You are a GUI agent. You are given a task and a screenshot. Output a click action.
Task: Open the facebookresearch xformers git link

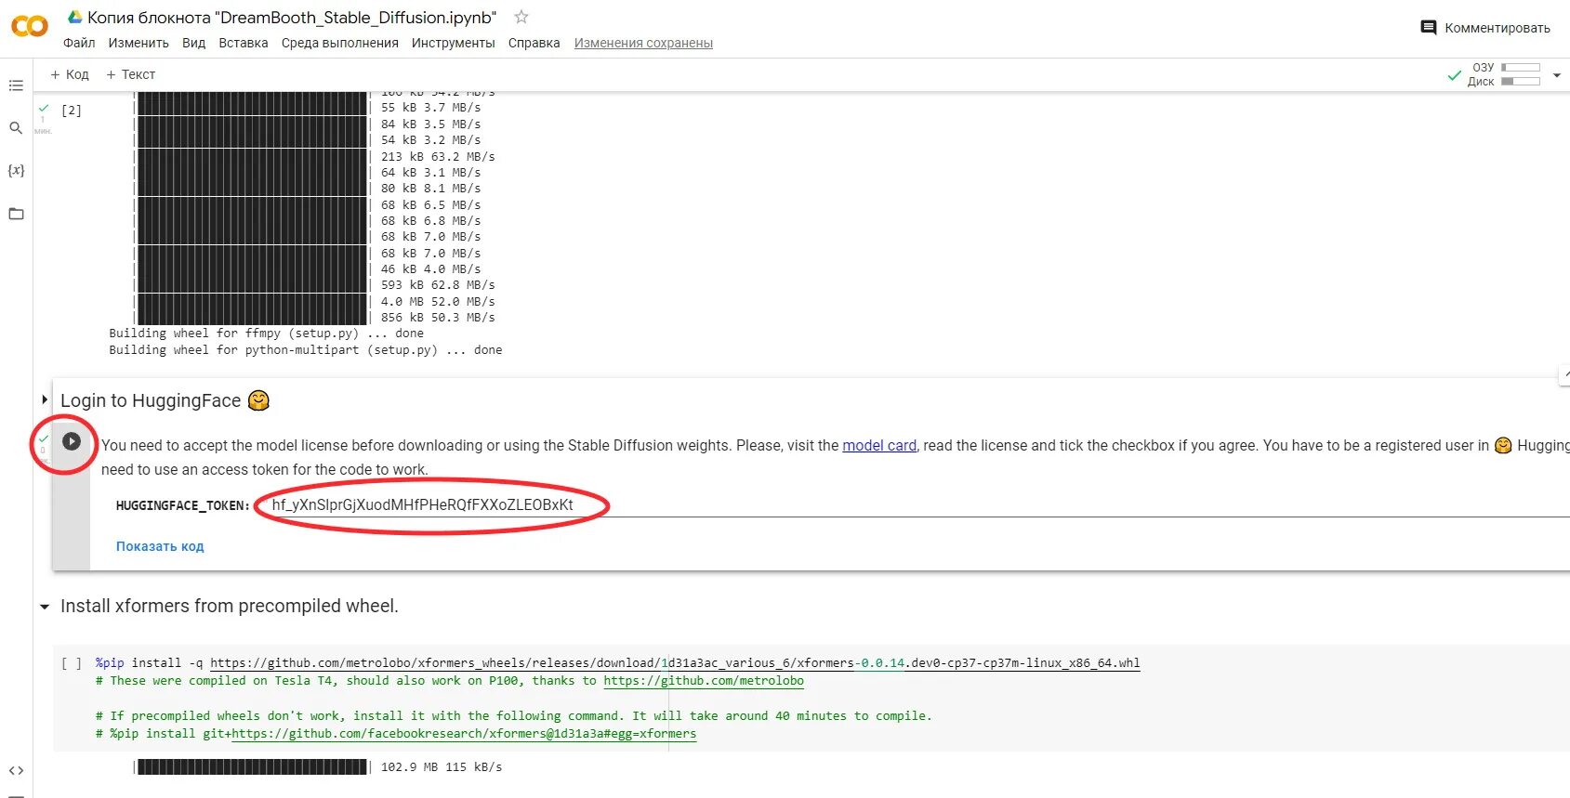tap(464, 734)
